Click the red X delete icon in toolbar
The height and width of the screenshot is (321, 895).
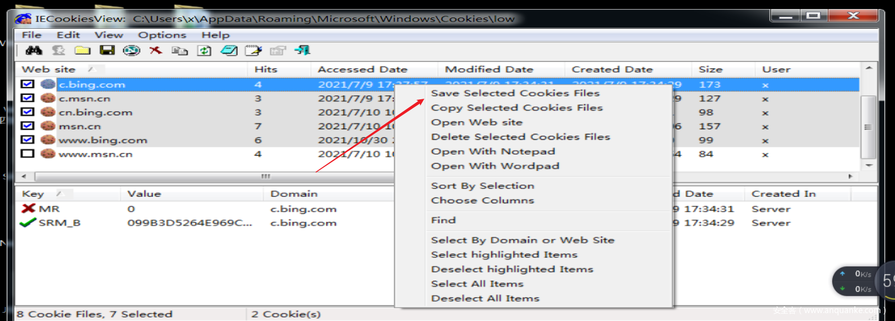click(x=156, y=51)
